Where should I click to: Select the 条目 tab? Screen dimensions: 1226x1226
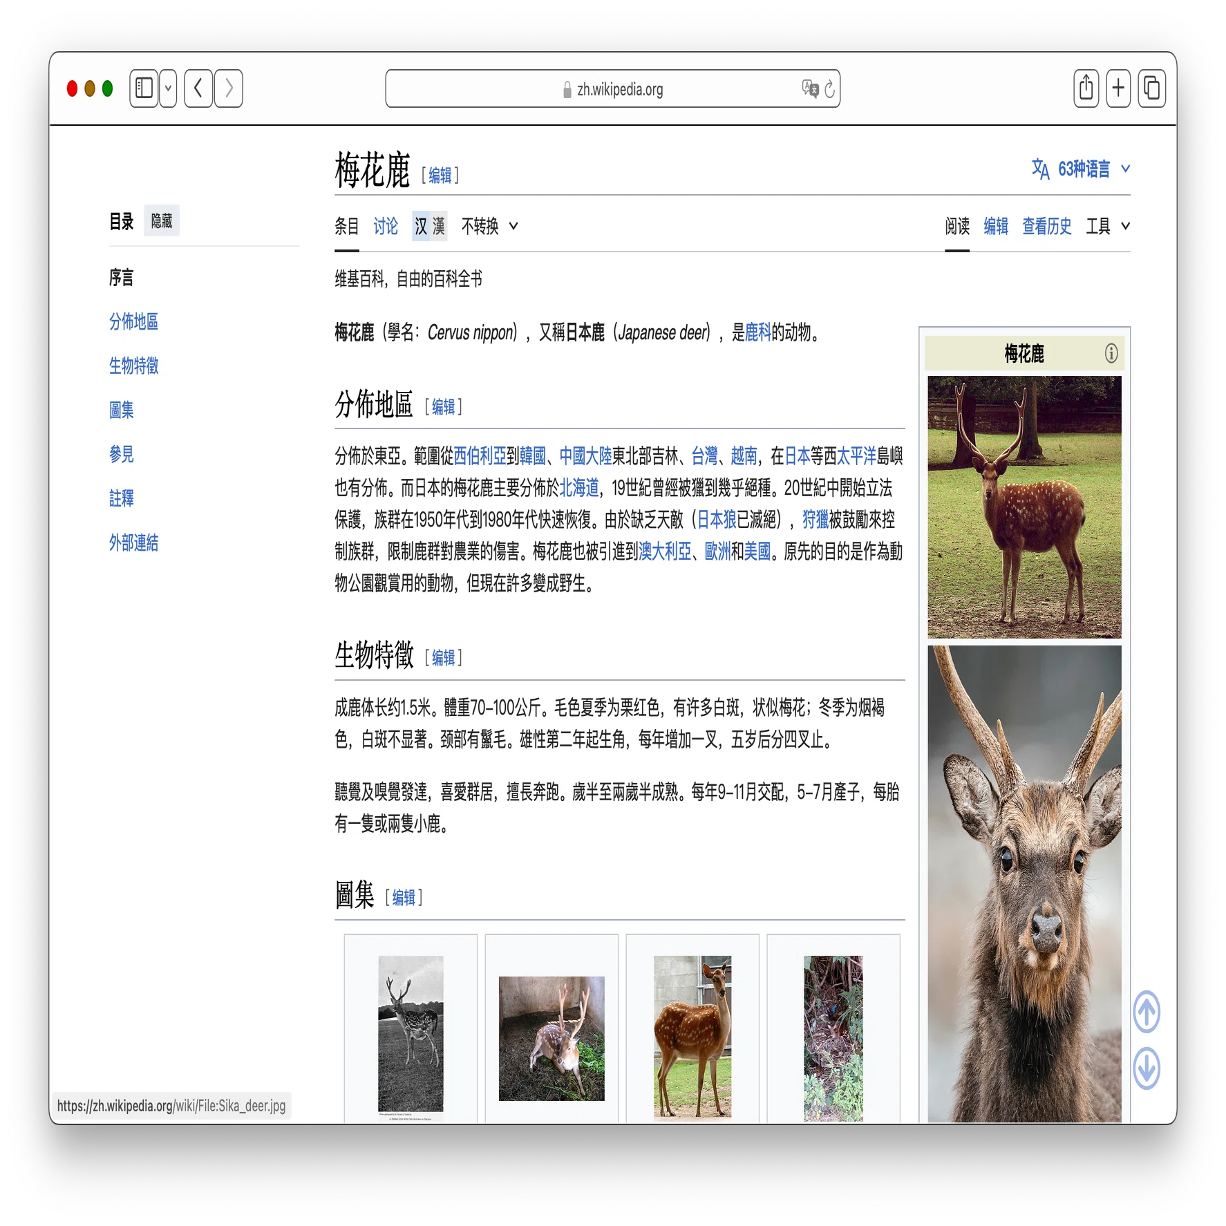pos(347,226)
